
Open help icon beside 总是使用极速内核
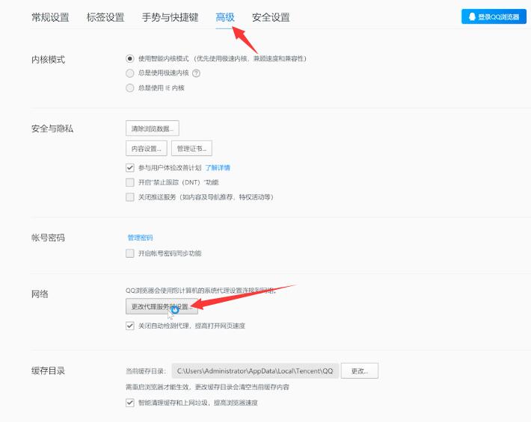click(196, 73)
